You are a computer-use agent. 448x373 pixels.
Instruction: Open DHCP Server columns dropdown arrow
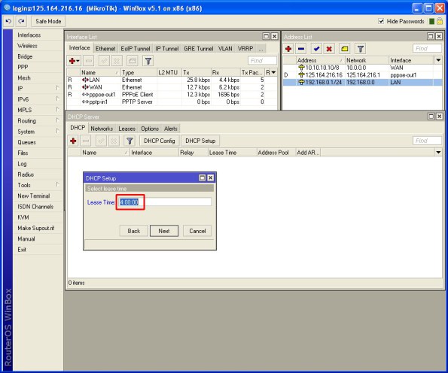click(x=438, y=153)
